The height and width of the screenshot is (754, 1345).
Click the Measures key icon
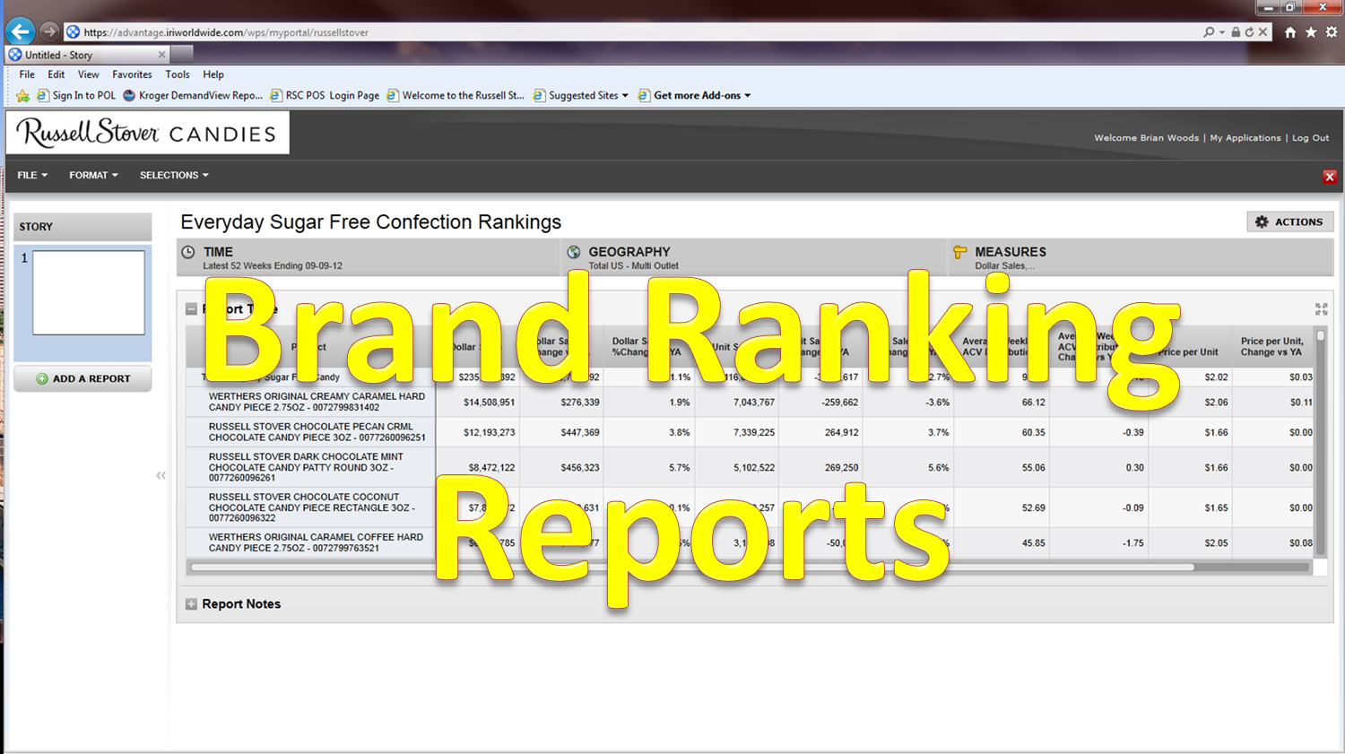(960, 252)
